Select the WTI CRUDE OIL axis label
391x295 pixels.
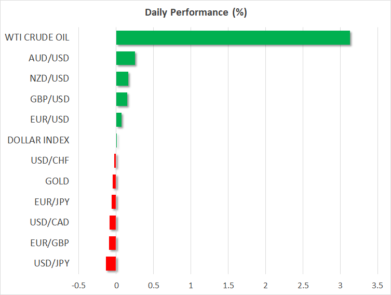[37, 37]
